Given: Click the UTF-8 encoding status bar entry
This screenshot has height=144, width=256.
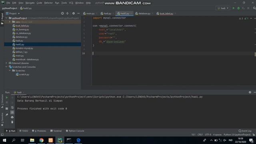Looking at the screenshot, I should [208, 135].
